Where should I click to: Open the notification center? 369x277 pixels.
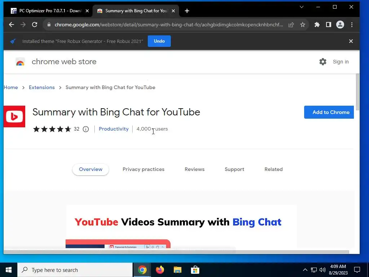(x=357, y=270)
